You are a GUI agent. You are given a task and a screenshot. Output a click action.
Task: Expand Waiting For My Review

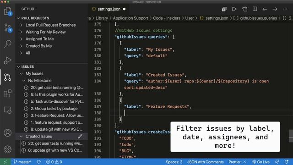coord(22,32)
